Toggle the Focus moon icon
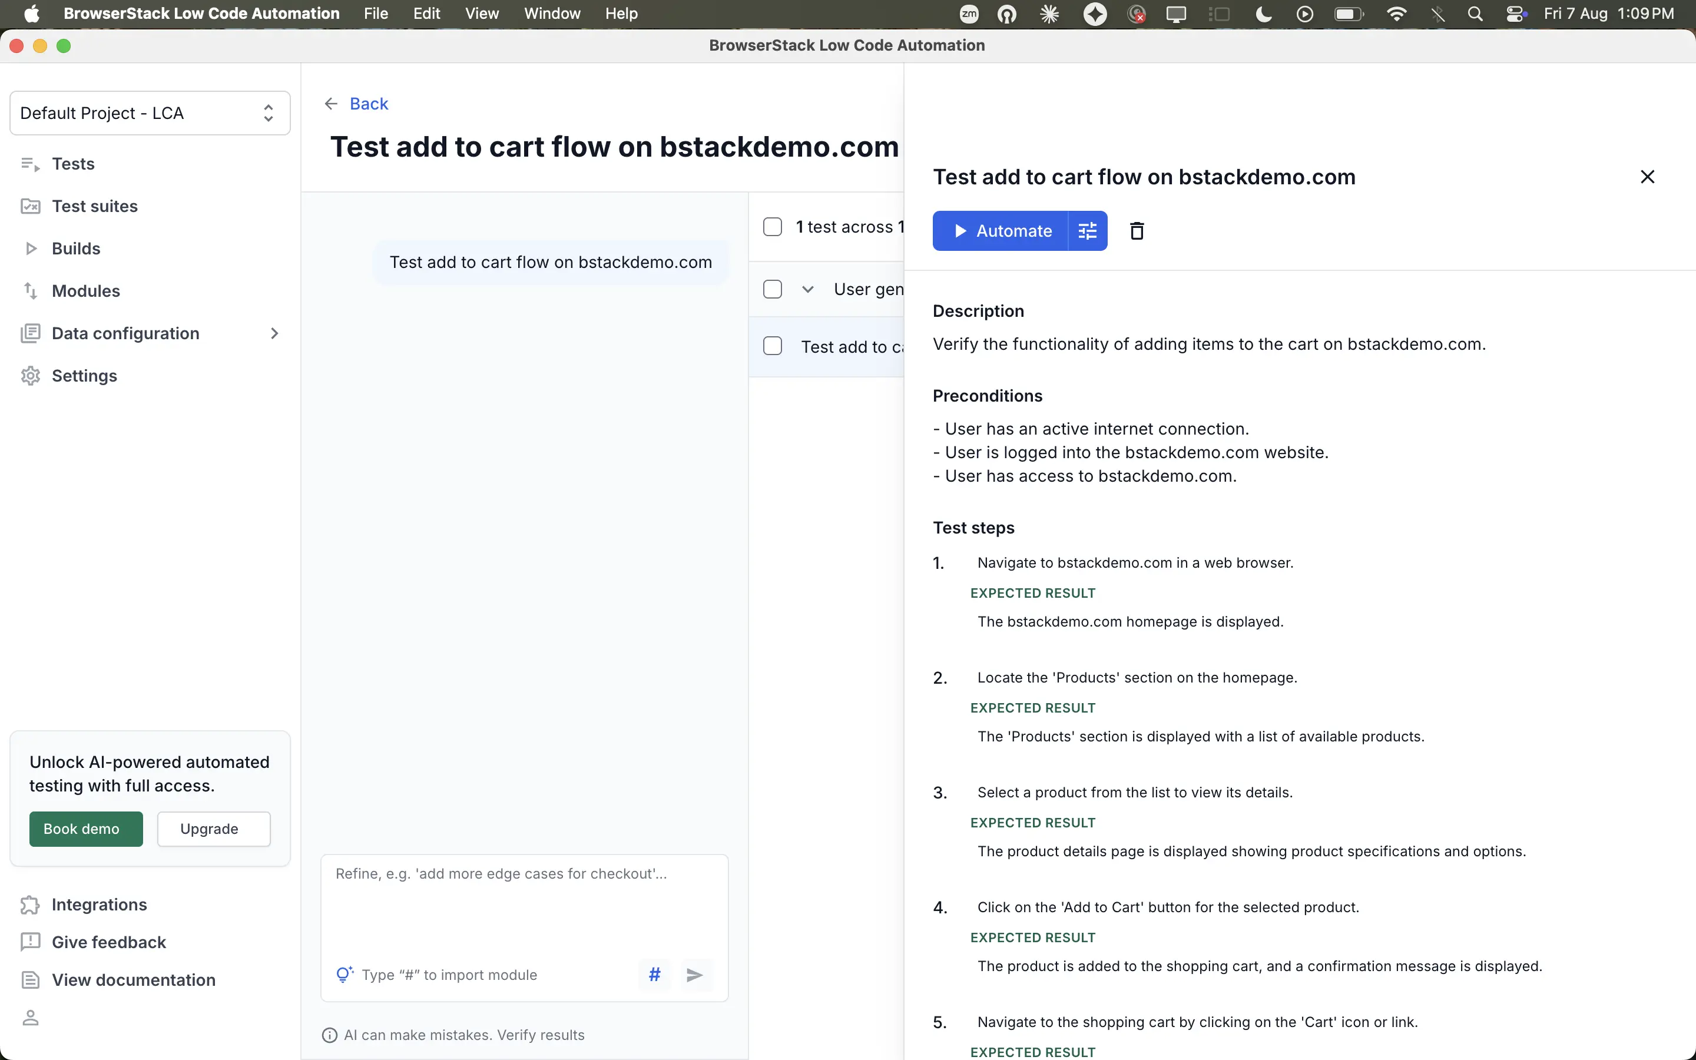The height and width of the screenshot is (1060, 1696). point(1264,14)
